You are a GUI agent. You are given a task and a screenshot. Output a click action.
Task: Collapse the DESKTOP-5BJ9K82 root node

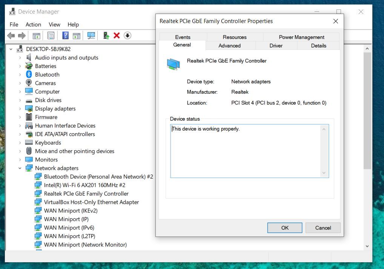click(x=11, y=49)
